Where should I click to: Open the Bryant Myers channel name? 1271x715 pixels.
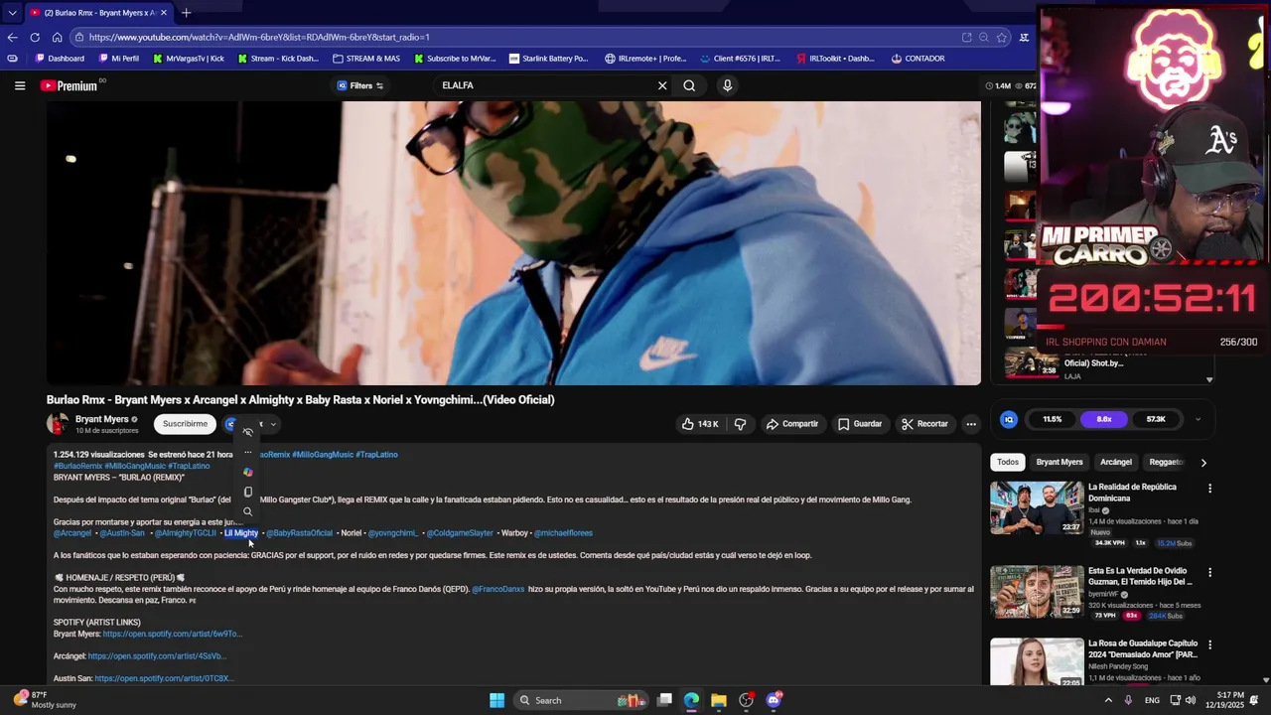[x=102, y=419]
